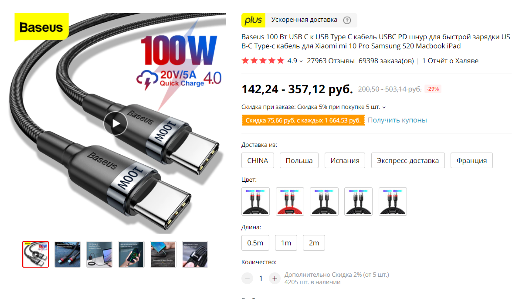519x299 pixels.
Task: Open the 27963 Отзывы reviews link
Action: pos(331,61)
